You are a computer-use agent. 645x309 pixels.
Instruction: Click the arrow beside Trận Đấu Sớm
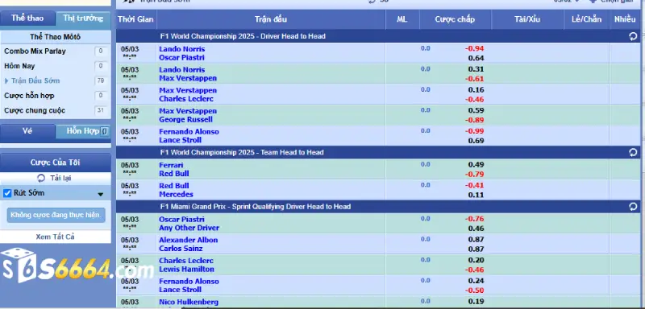point(7,80)
